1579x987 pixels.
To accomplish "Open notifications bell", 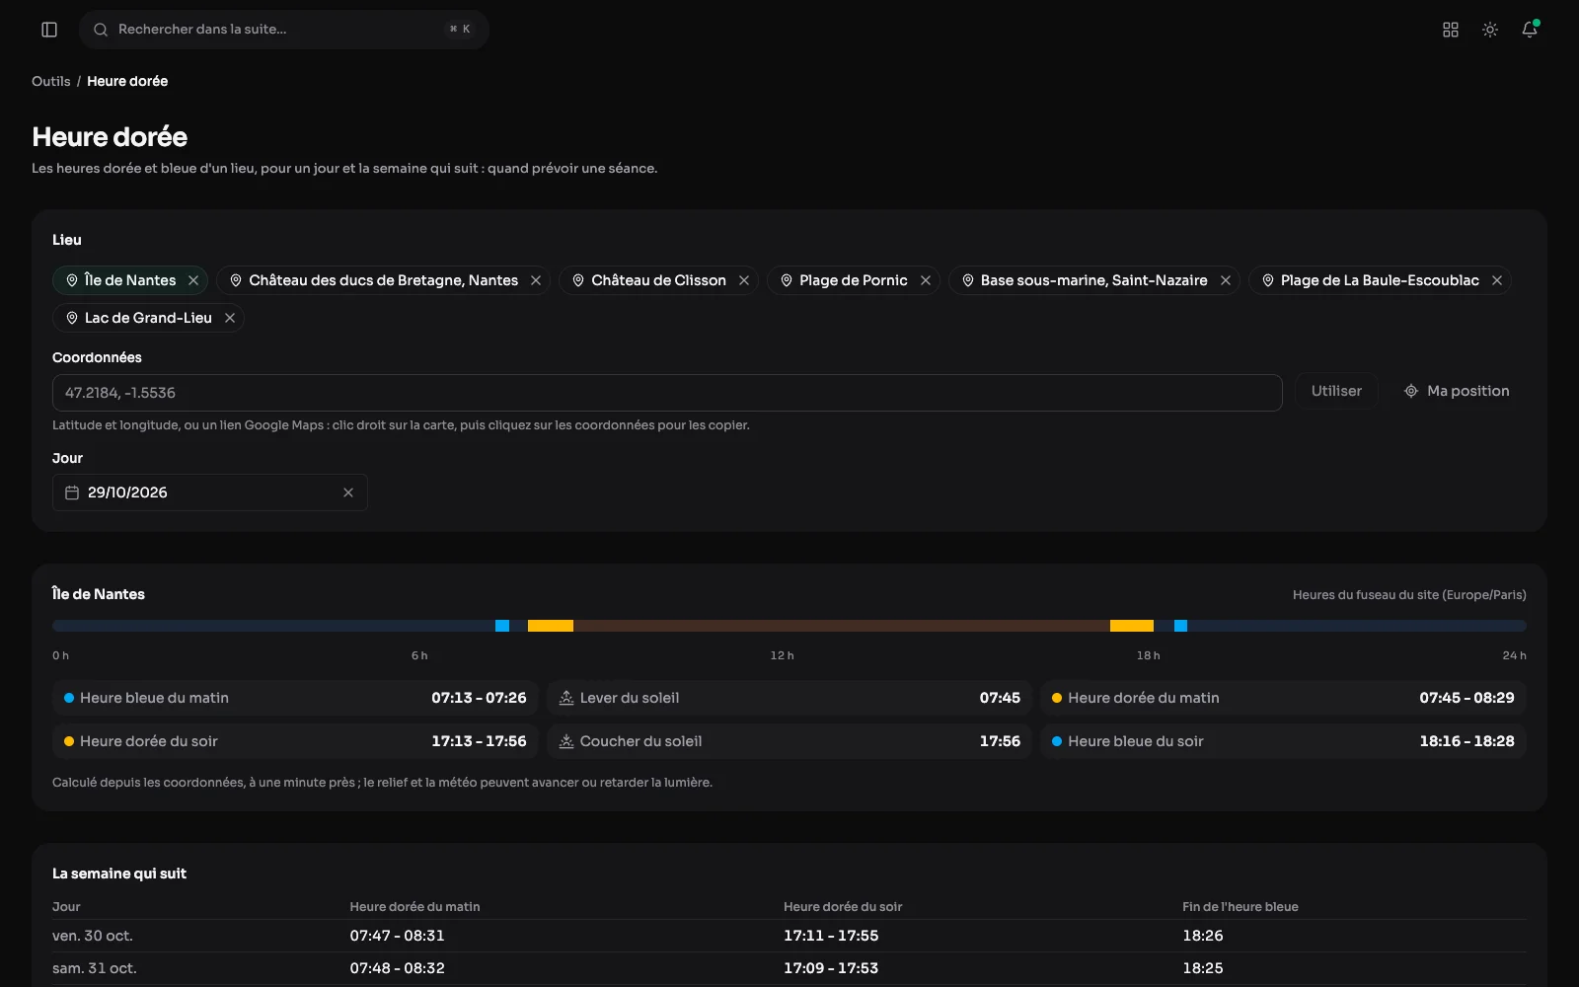I will click(1530, 30).
